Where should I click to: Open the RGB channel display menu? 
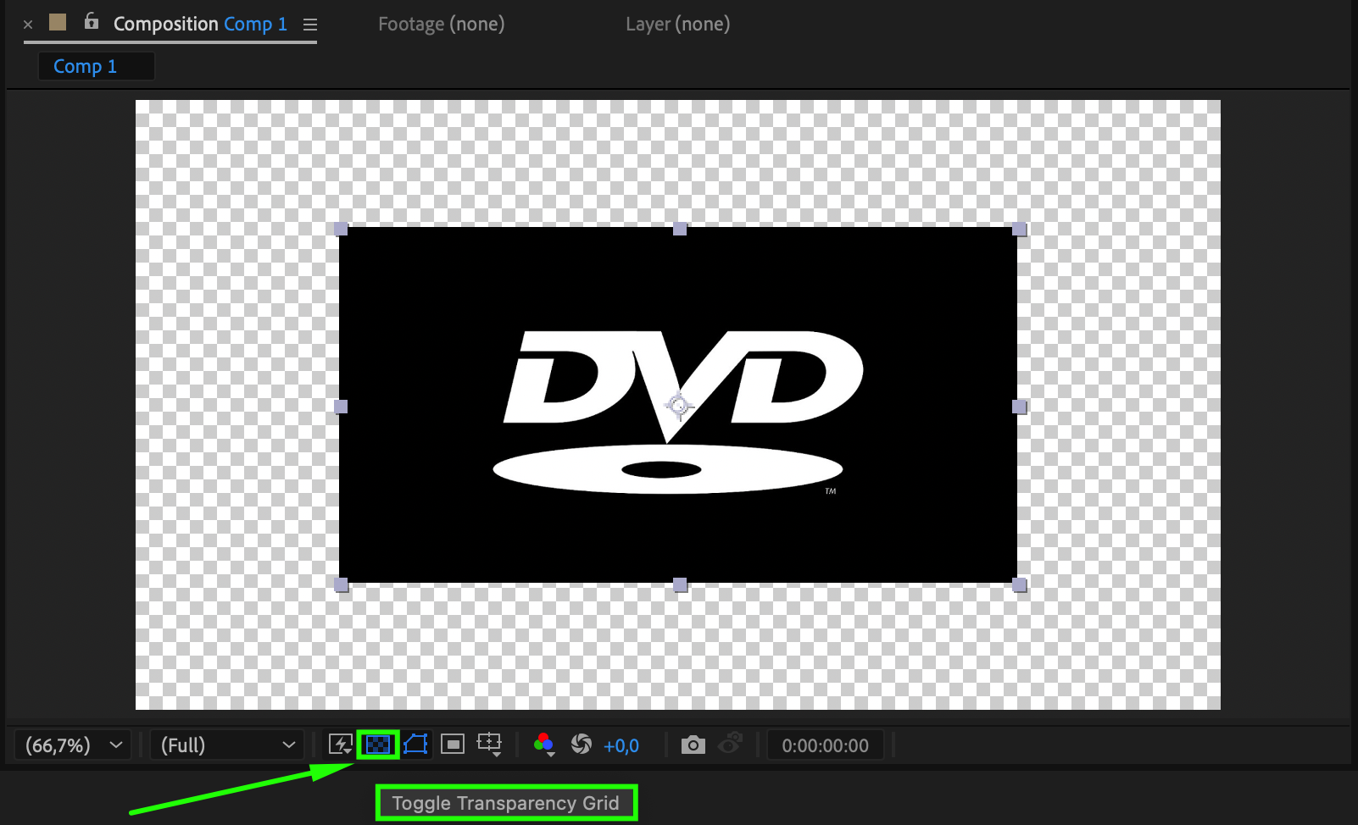point(544,745)
